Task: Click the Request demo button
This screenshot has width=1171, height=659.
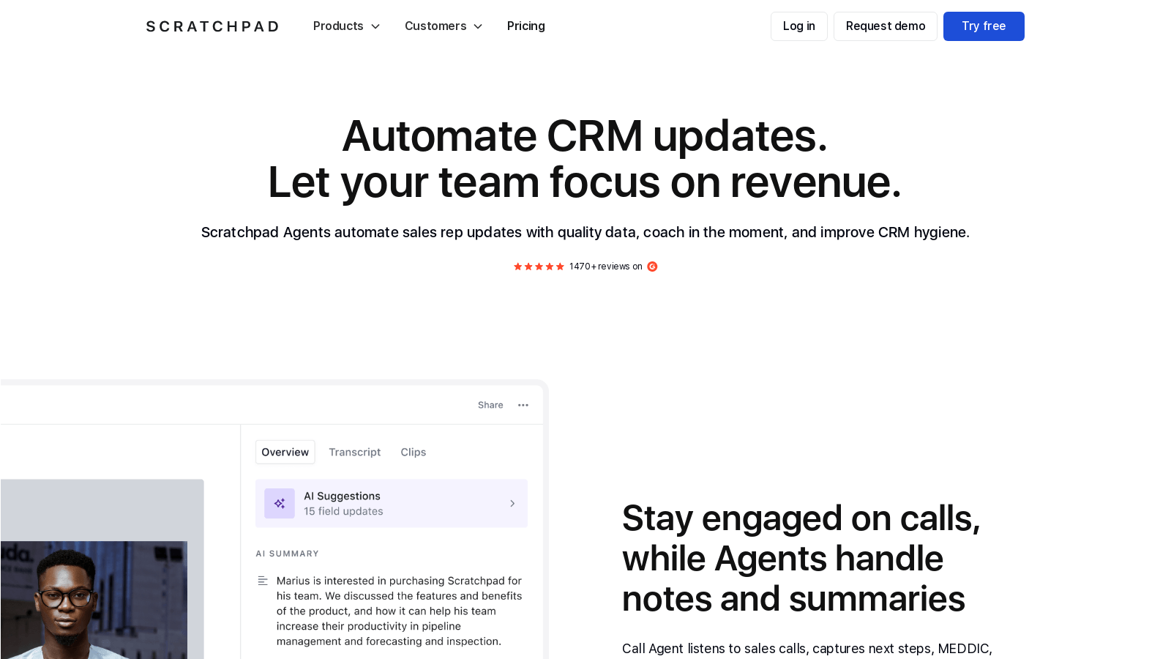Action: pyautogui.click(x=885, y=26)
